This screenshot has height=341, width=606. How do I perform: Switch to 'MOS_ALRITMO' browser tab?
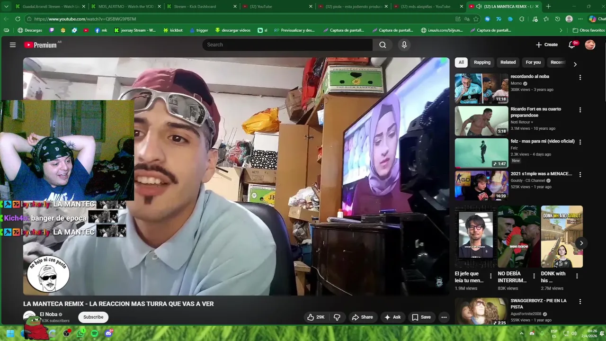(x=125, y=6)
